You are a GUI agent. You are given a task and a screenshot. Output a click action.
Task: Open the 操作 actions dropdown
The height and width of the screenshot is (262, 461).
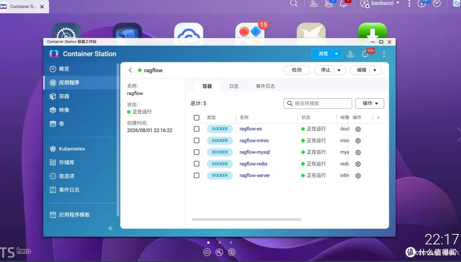coord(370,103)
